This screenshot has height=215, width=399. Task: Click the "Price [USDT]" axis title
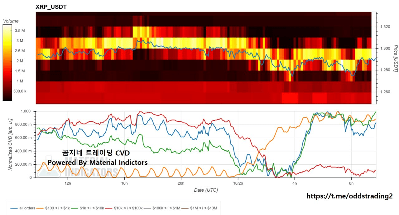(395, 59)
